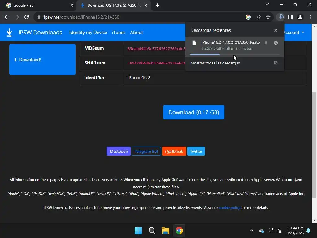Screen dimensions: 317x238
Task: Click the address bar URL
Action: (81, 17)
